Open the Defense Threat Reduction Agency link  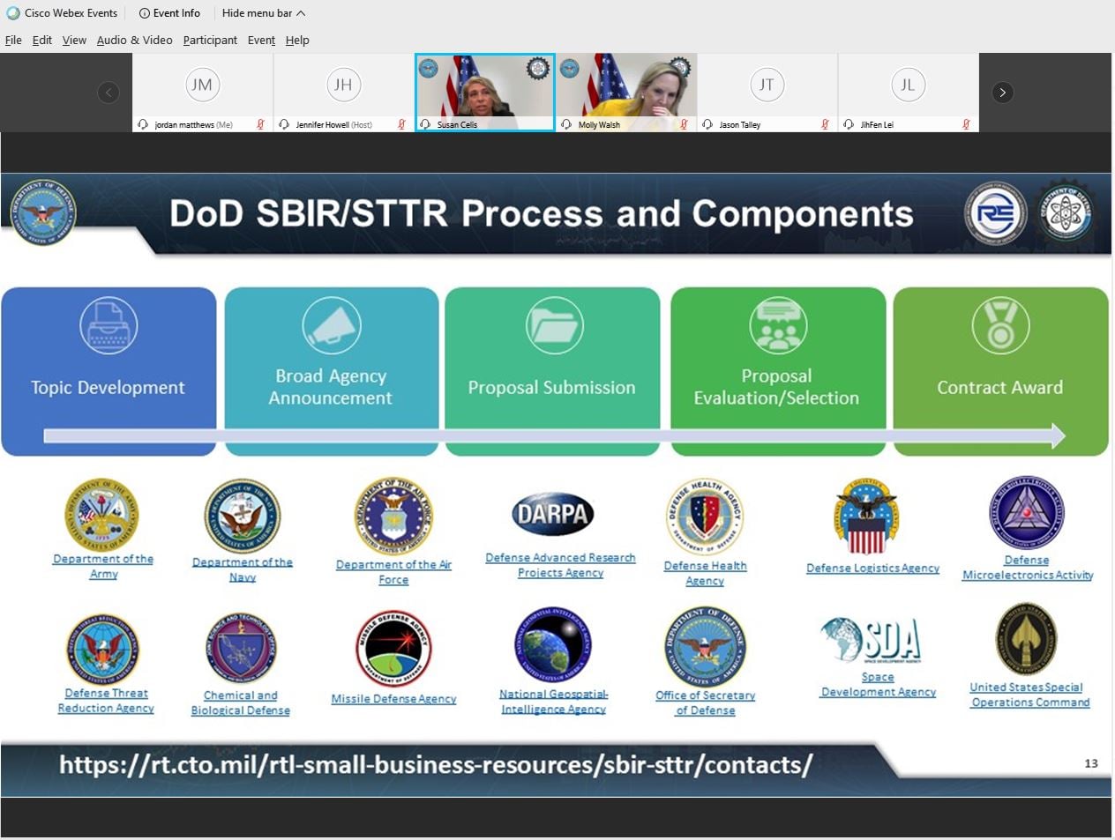(x=106, y=701)
